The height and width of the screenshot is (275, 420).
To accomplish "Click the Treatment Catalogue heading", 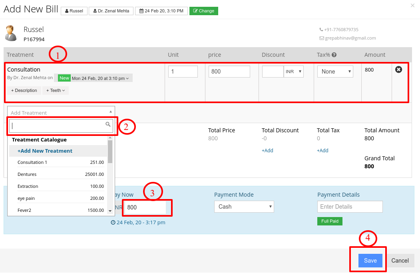I will click(x=40, y=139).
